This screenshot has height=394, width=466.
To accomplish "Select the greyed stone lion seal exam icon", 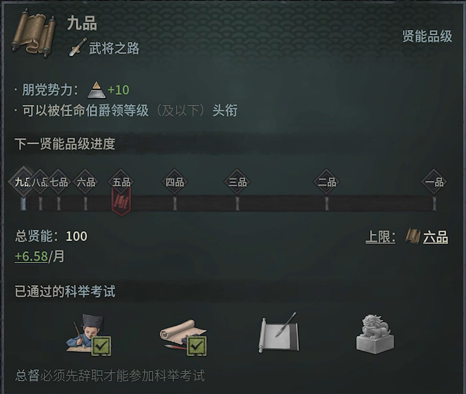I will pyautogui.click(x=375, y=334).
